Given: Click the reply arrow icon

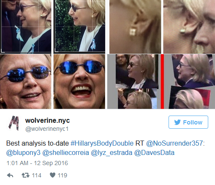Looking at the screenshot, I should pos(10,175).
